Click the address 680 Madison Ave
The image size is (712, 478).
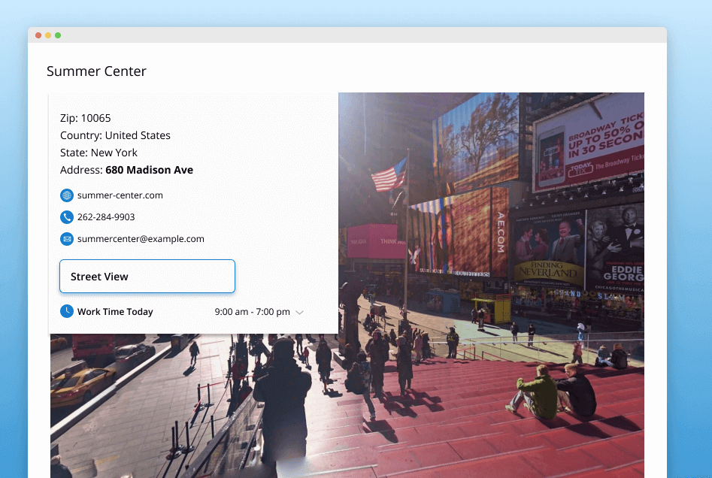coord(149,170)
